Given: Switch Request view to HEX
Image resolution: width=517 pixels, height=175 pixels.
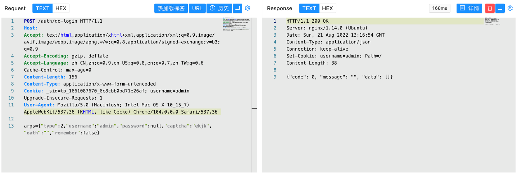Looking at the screenshot, I should pyautogui.click(x=61, y=8).
